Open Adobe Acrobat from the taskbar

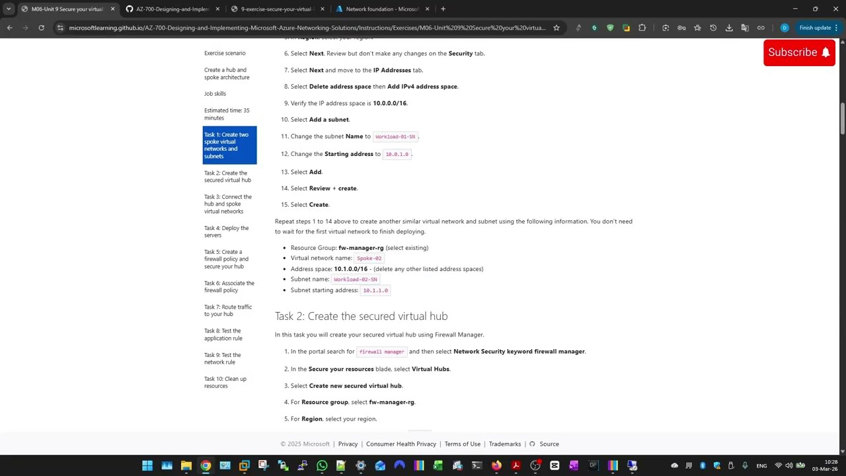[x=516, y=465]
